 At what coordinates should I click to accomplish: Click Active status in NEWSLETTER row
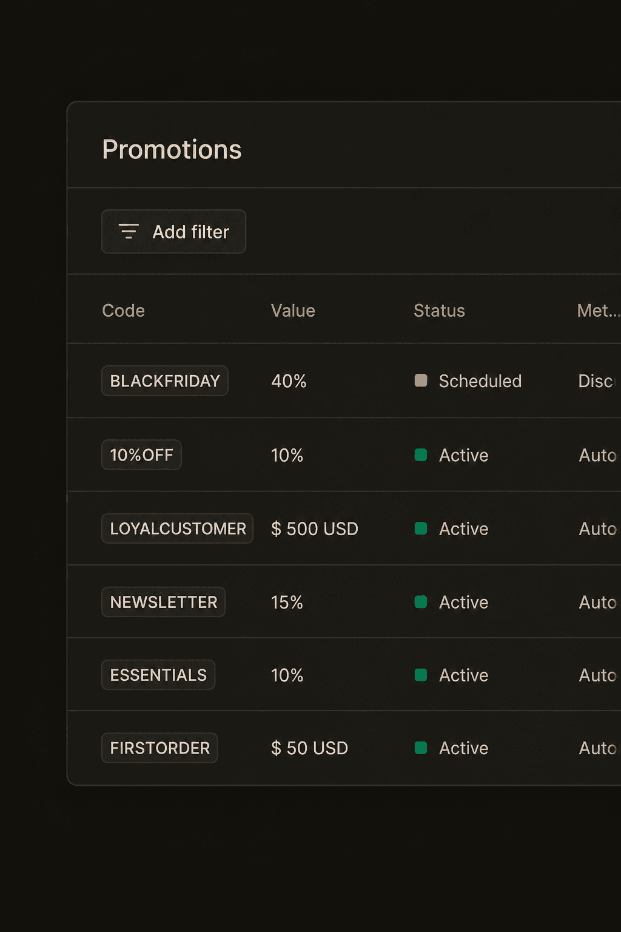(464, 603)
